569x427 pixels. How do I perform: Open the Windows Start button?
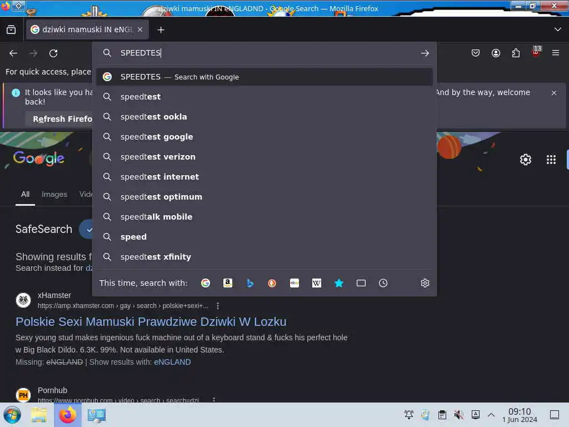[x=12, y=415]
